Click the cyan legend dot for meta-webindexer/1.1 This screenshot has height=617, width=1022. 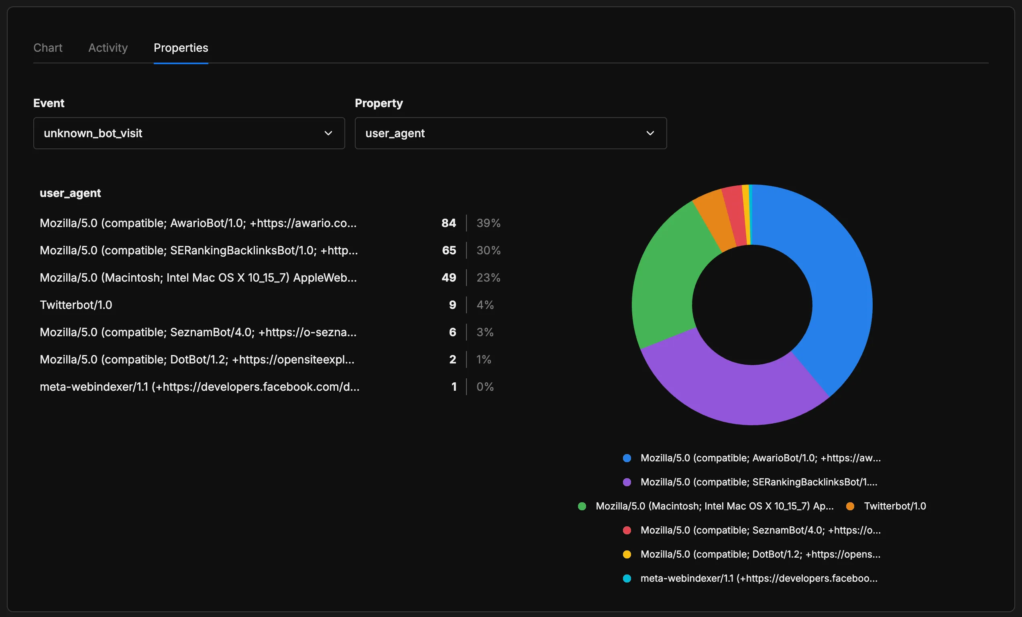coord(627,579)
